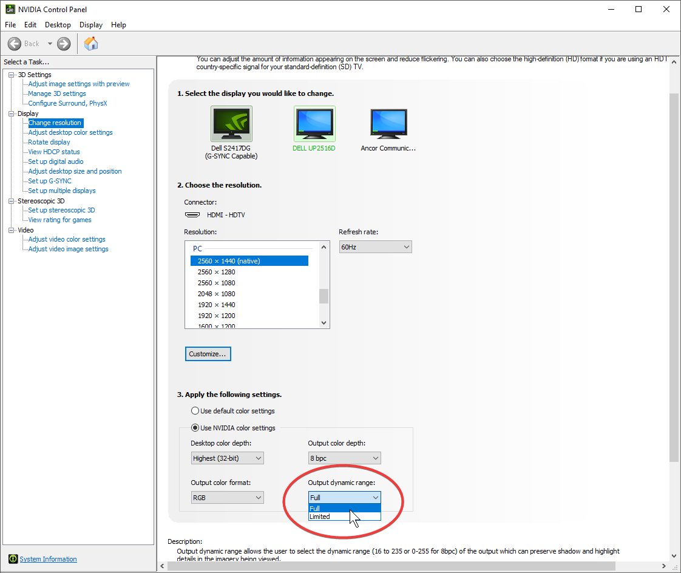
Task: Open the Help menu
Action: (118, 25)
